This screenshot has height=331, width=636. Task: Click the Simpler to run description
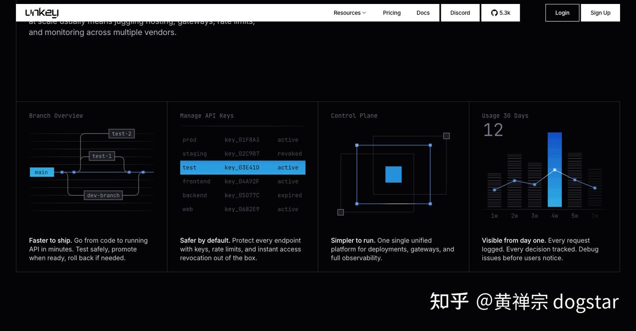click(x=393, y=249)
